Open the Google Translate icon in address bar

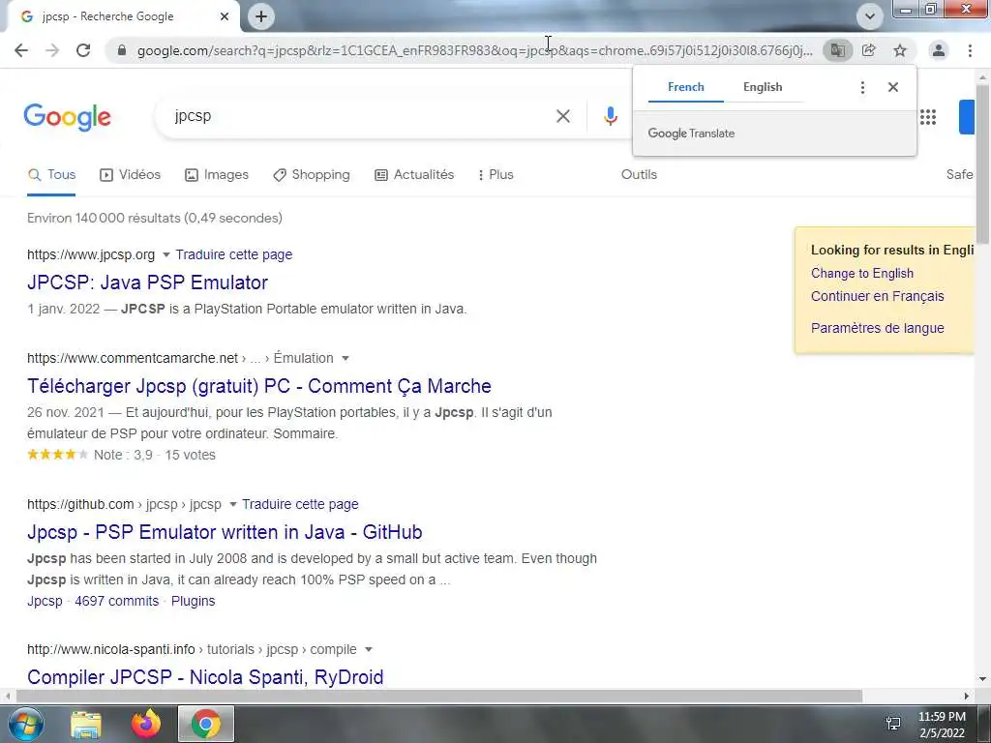[x=837, y=50]
